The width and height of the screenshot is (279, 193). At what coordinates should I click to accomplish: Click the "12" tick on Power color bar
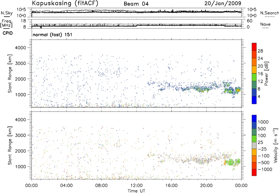point(260,82)
